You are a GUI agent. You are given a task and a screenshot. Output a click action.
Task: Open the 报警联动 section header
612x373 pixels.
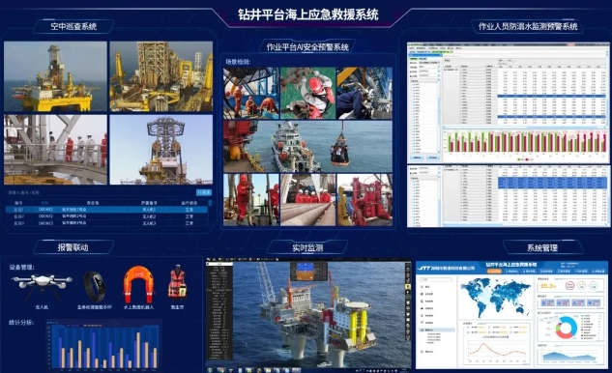(x=73, y=247)
